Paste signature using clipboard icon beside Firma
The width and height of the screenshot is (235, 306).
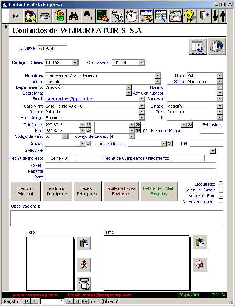click(x=200, y=242)
